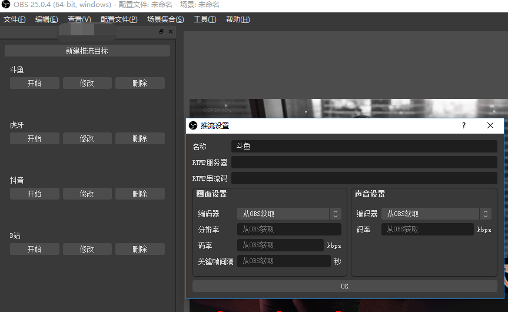The image size is (508, 312).
Task: Close the streaming dock panel
Action: pos(171,31)
